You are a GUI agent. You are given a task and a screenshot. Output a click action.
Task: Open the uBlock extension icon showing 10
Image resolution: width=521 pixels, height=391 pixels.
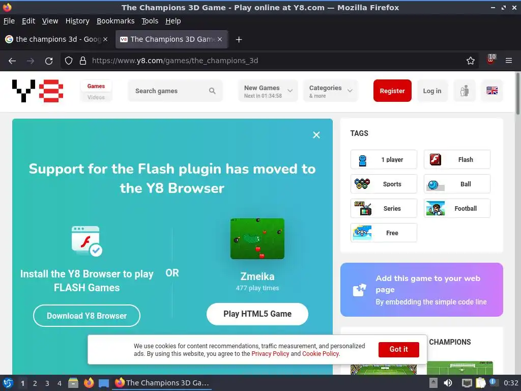(x=491, y=60)
